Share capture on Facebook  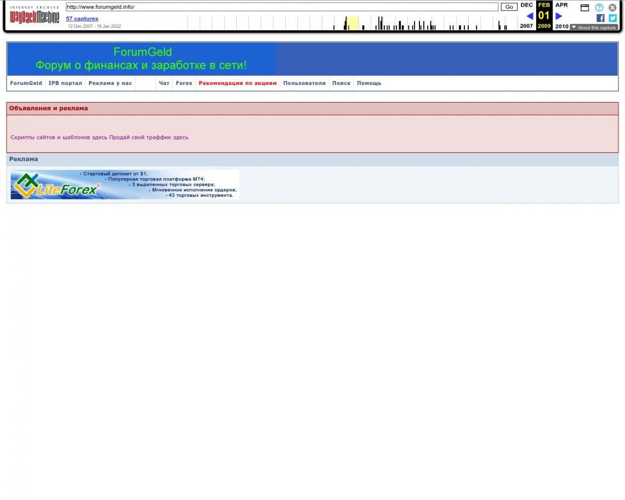point(600,18)
